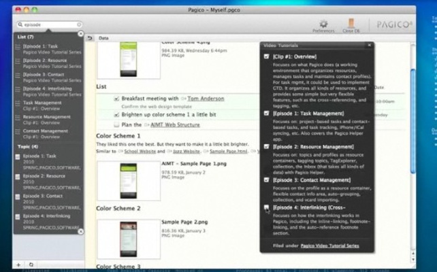Click into the episode search field
437x272 pixels.
click(x=50, y=24)
